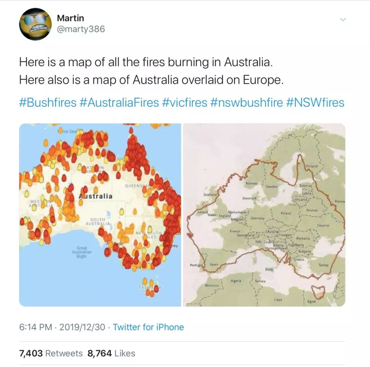Open the Australia fires map image
The height and width of the screenshot is (367, 370).
pos(100,215)
